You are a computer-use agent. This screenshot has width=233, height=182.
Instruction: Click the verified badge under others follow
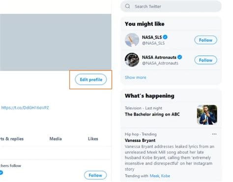[1, 173]
